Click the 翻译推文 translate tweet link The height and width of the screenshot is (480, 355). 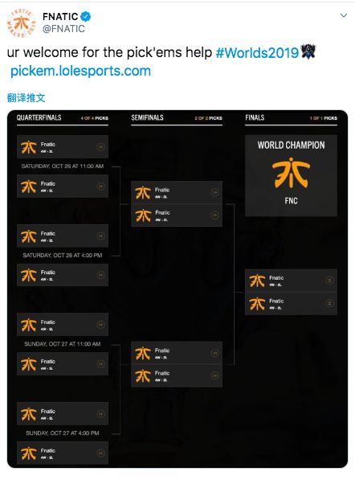[x=26, y=98]
